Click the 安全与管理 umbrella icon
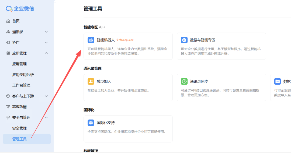This screenshot has height=153, width=291. [x=8, y=117]
